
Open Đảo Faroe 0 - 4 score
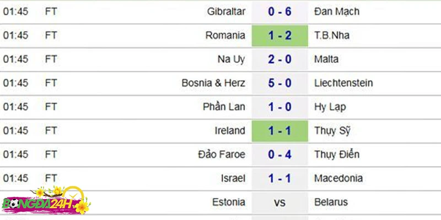279,155
